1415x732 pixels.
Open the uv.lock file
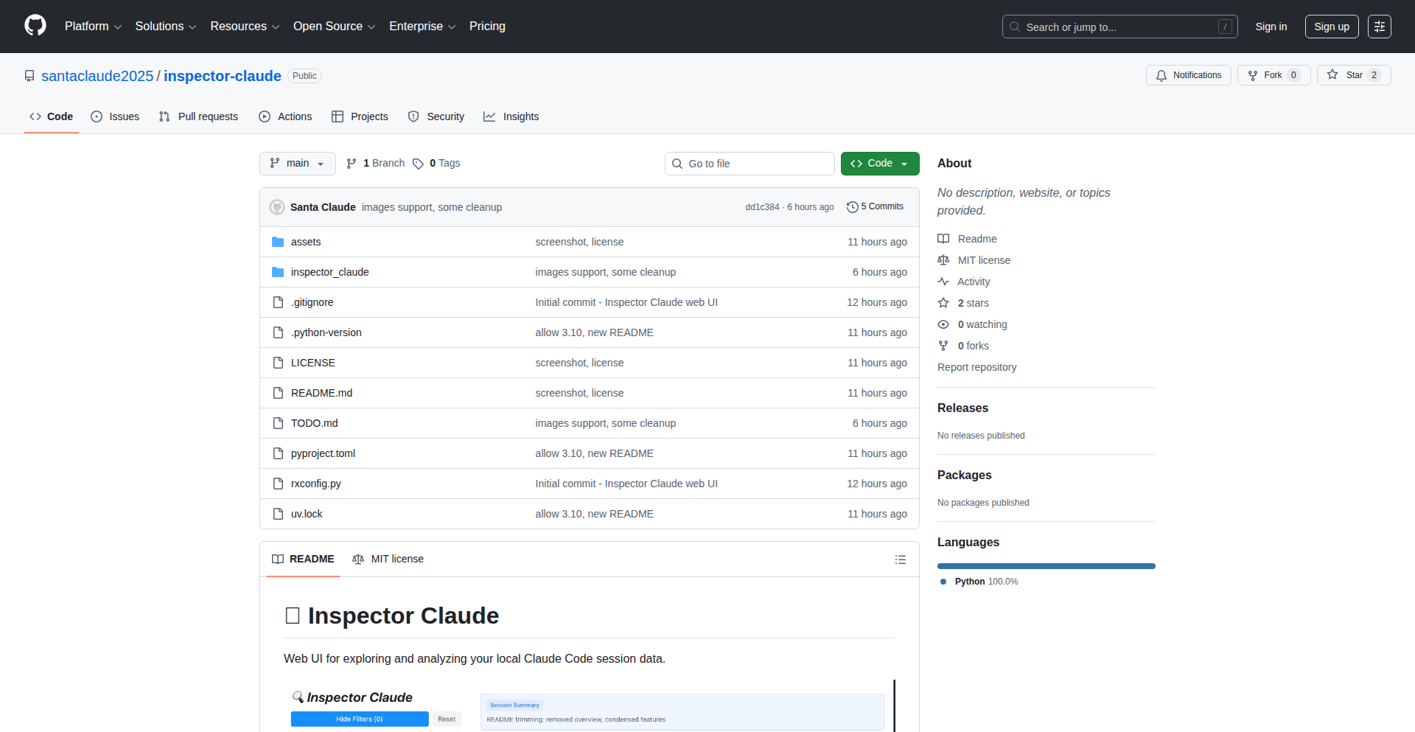(x=307, y=514)
